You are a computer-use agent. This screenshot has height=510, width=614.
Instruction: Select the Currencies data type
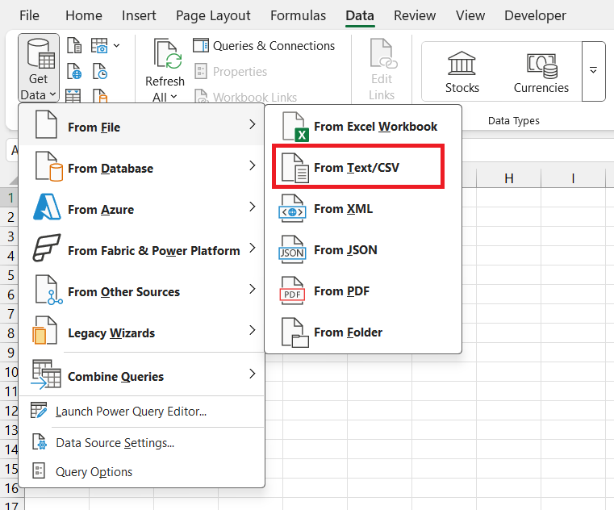(x=541, y=73)
